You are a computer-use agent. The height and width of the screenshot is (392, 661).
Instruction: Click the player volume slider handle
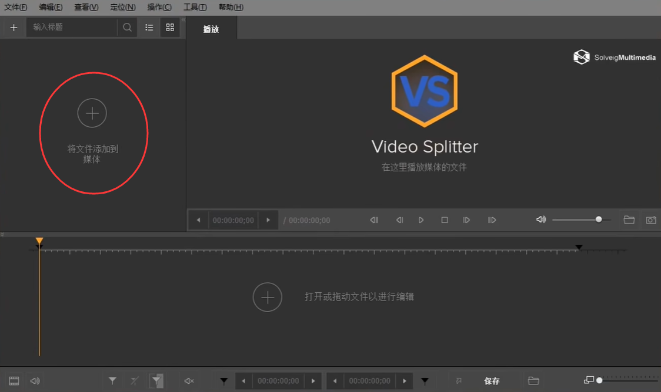click(599, 219)
